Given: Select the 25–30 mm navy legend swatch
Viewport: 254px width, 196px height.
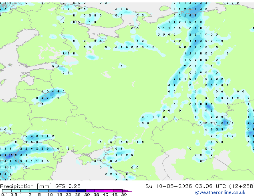Looking at the screenshot, I should click(x=81, y=191).
